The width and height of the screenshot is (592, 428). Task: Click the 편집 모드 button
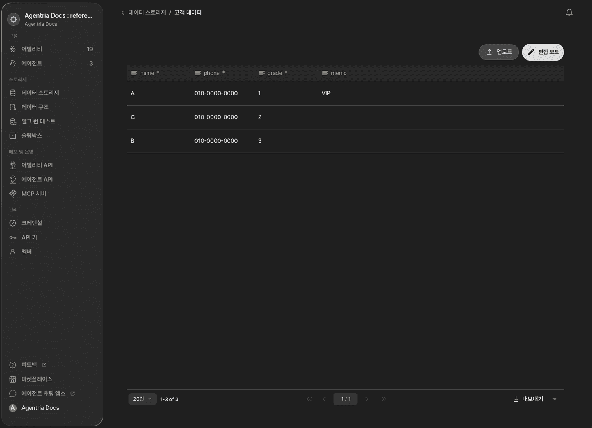click(543, 52)
